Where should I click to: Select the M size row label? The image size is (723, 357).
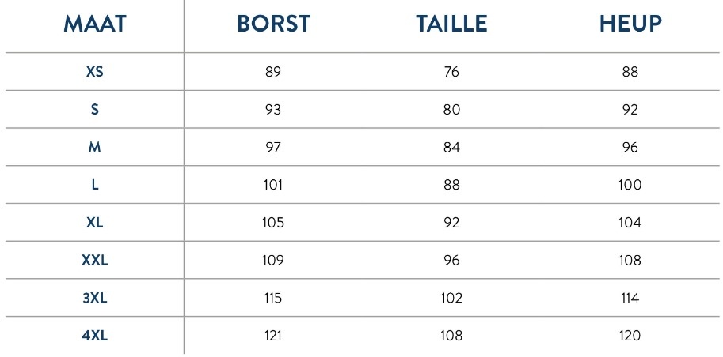pos(95,147)
